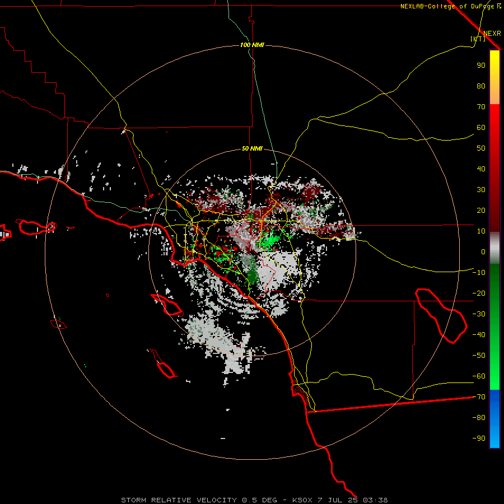This screenshot has width=504, height=504.
Task: Select the "-80" scale value
Action: [x=479, y=418]
